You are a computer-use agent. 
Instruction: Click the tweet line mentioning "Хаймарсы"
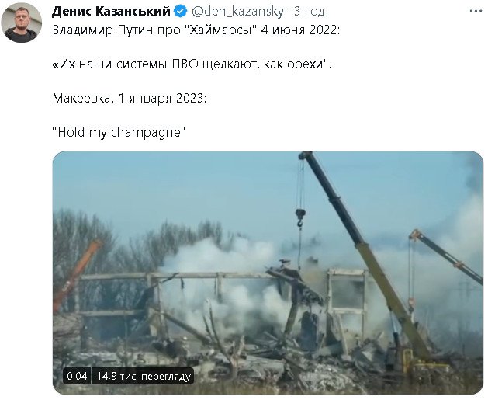196,30
